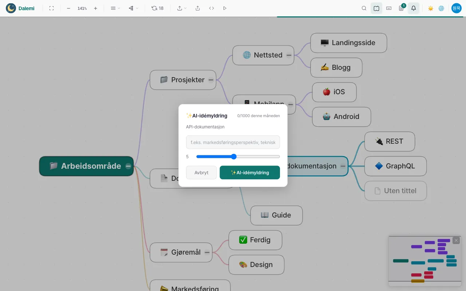Collapse the Arbeidsområde root node
The height and width of the screenshot is (291, 466).
(x=128, y=166)
